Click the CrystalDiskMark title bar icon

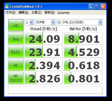(7, 7)
